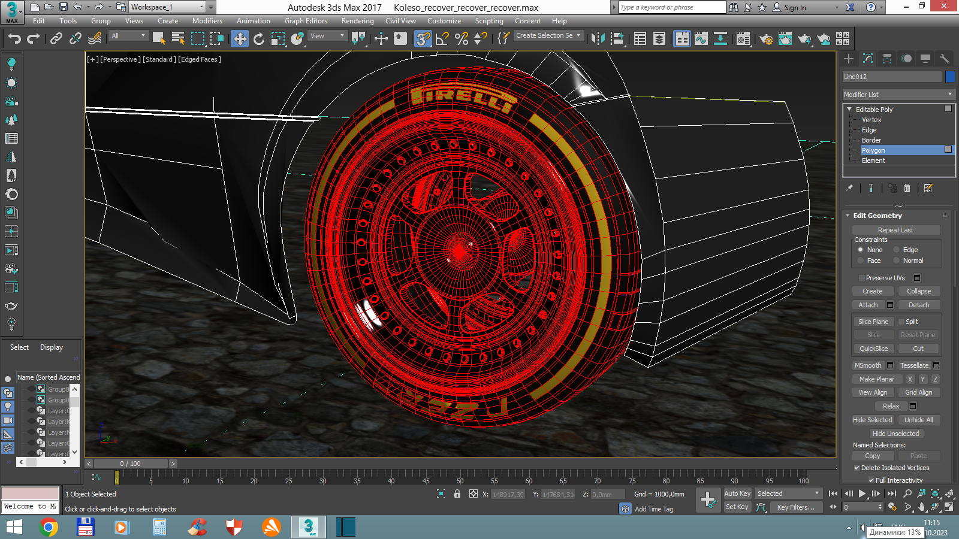Toggle the Auto Key button
The image size is (959, 539).
coord(737,493)
